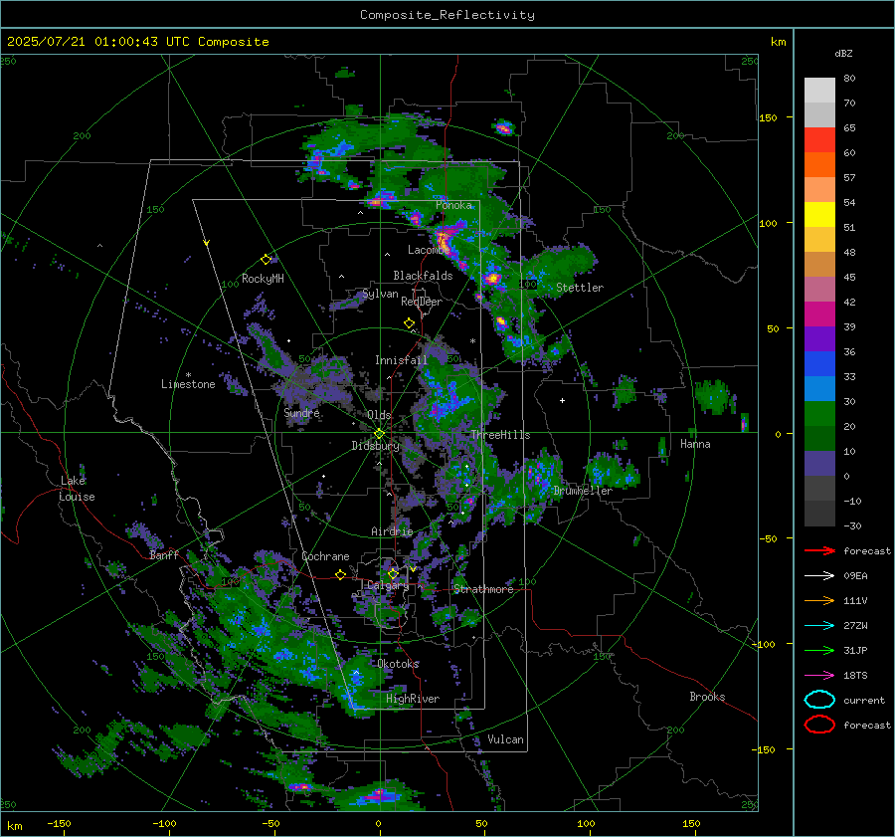Click the Vulcan town label
Screen dimensions: 895x837
pos(505,739)
